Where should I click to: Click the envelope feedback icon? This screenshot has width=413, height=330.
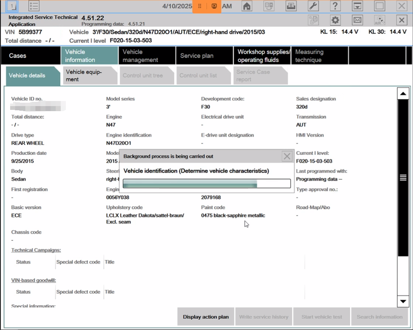(x=357, y=20)
